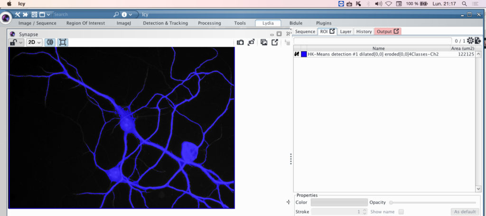The width and height of the screenshot is (486, 216).
Task: Sort ROI table by Area (um2) header
Action: click(x=462, y=48)
